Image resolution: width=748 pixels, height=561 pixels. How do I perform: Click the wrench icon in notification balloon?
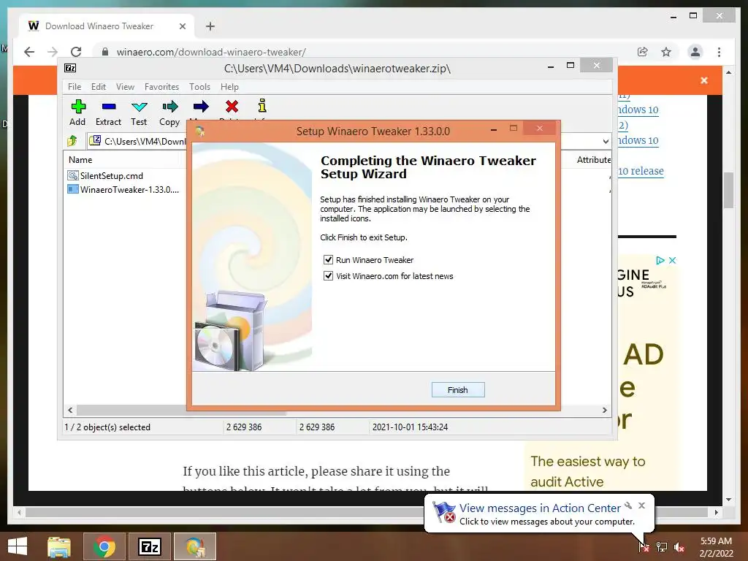[x=628, y=505]
